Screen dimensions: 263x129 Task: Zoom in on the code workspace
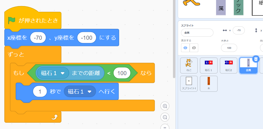[165, 106]
